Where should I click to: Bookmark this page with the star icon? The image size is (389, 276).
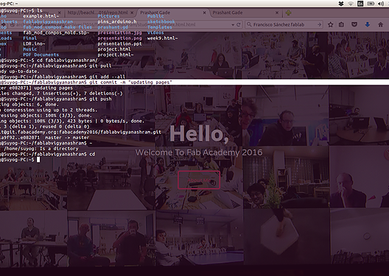[x=330, y=24]
